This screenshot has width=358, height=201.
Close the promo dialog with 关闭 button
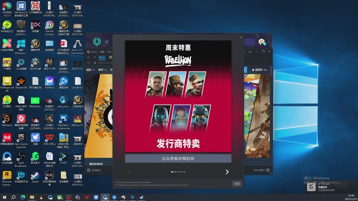click(237, 184)
